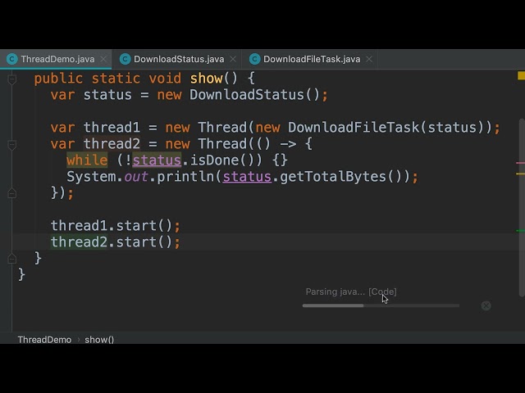Select show() in the breadcrumb bar
The image size is (525, 393).
click(x=99, y=340)
